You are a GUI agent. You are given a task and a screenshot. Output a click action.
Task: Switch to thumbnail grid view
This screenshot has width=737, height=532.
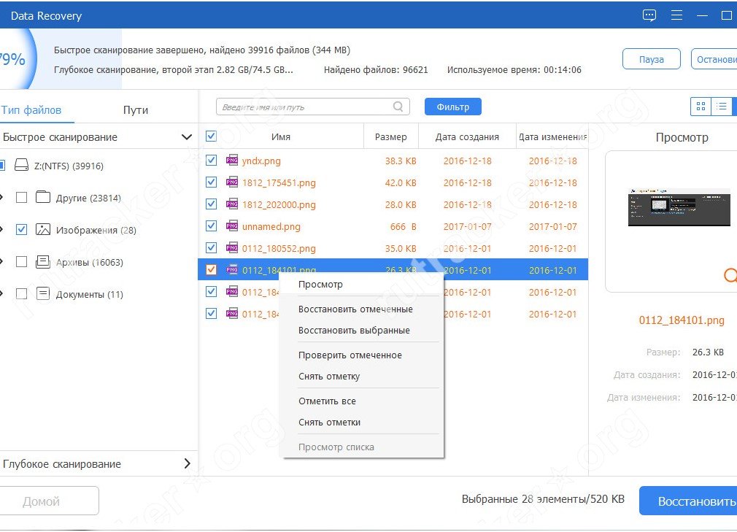701,107
